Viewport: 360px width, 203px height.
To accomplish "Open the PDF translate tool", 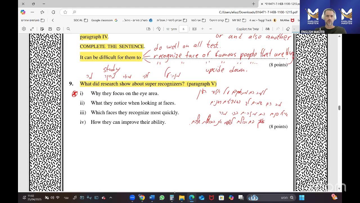I will pos(267,29).
